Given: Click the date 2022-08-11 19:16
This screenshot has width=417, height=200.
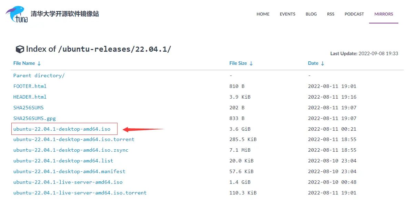Looking at the screenshot, I should [x=332, y=97].
